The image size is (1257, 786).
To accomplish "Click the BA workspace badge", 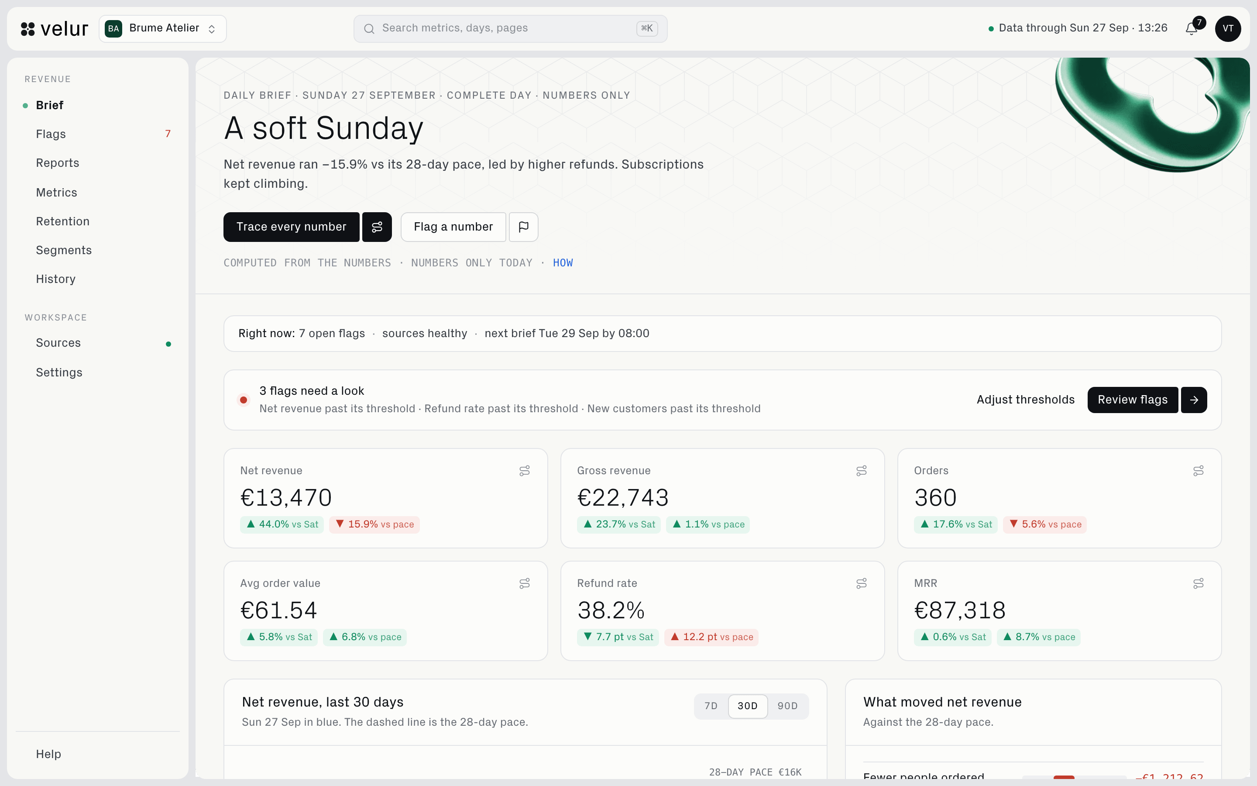I will pyautogui.click(x=114, y=28).
